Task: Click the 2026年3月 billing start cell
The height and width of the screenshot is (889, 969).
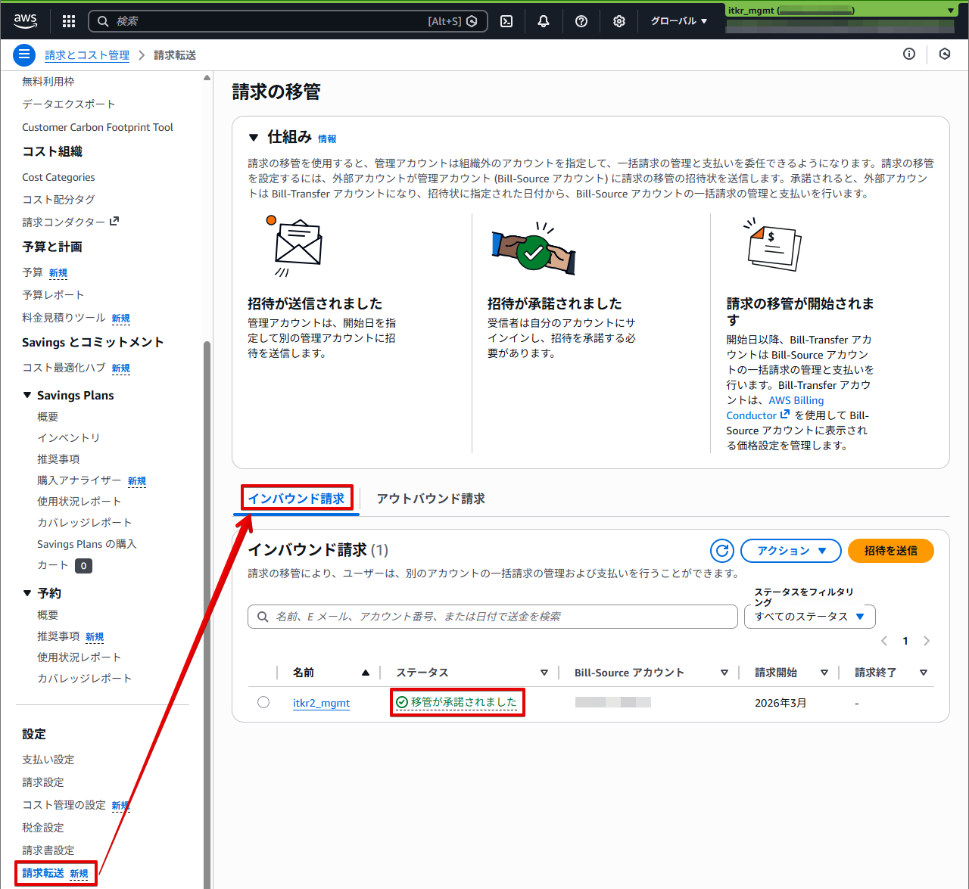Action: coord(780,703)
